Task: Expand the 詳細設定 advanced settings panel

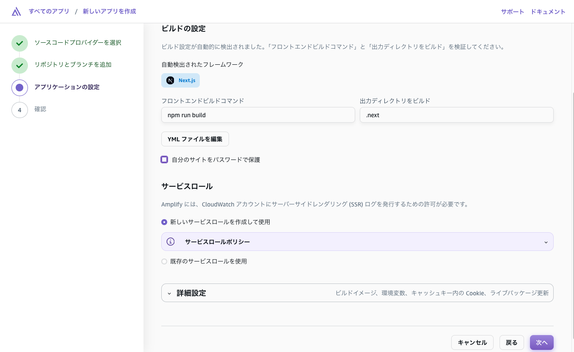Action: tap(357, 293)
